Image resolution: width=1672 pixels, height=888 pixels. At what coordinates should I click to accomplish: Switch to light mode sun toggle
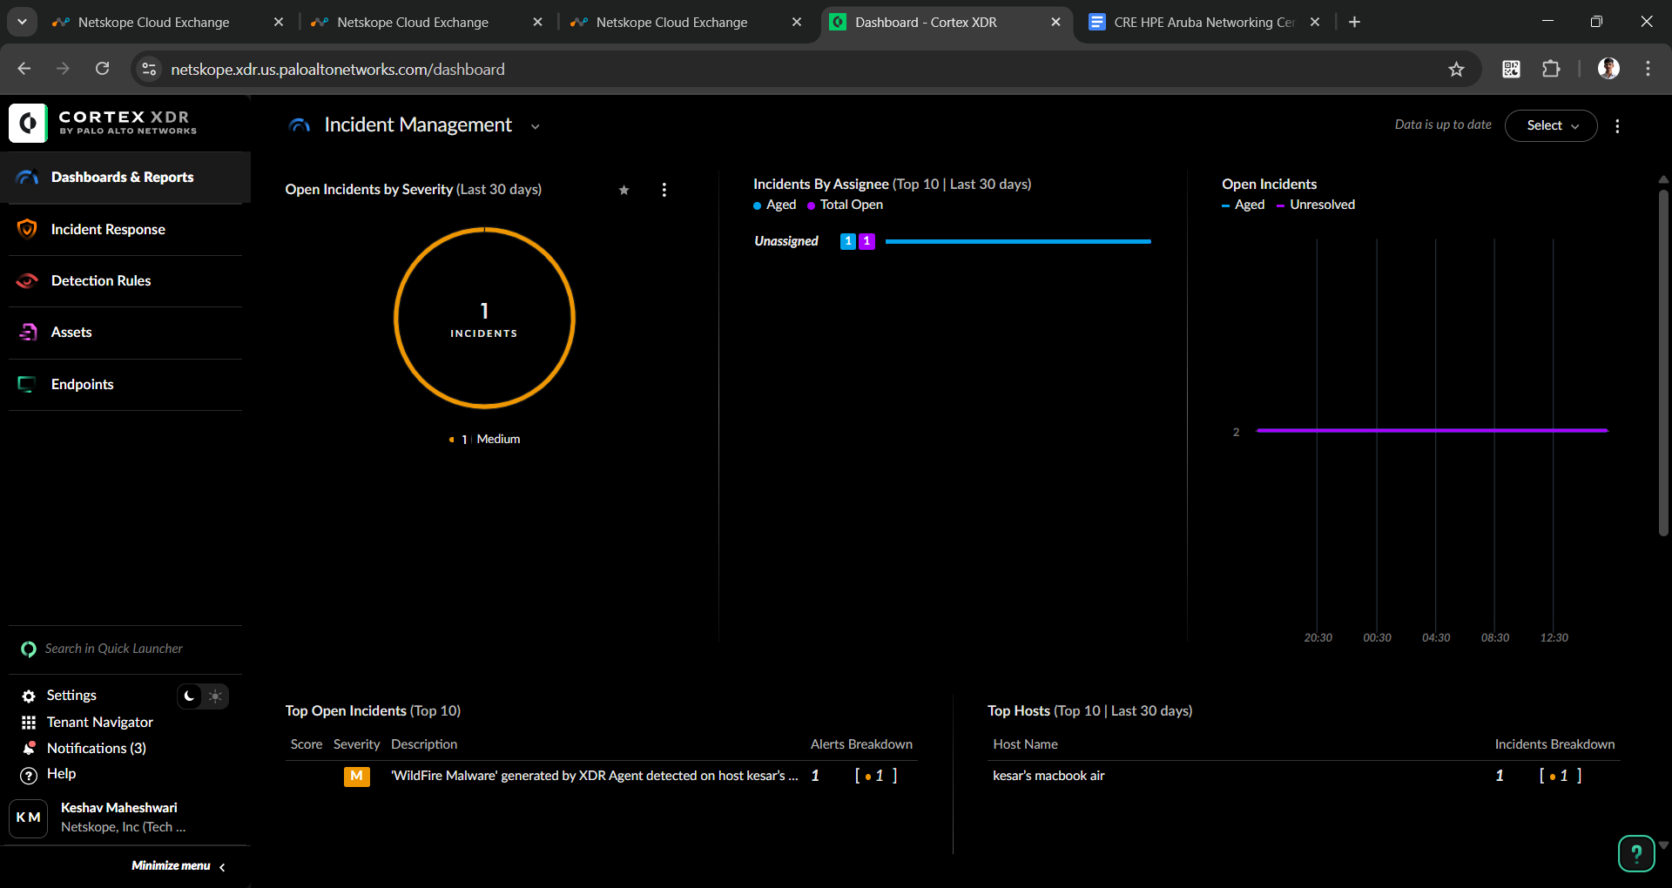pyautogui.click(x=215, y=696)
